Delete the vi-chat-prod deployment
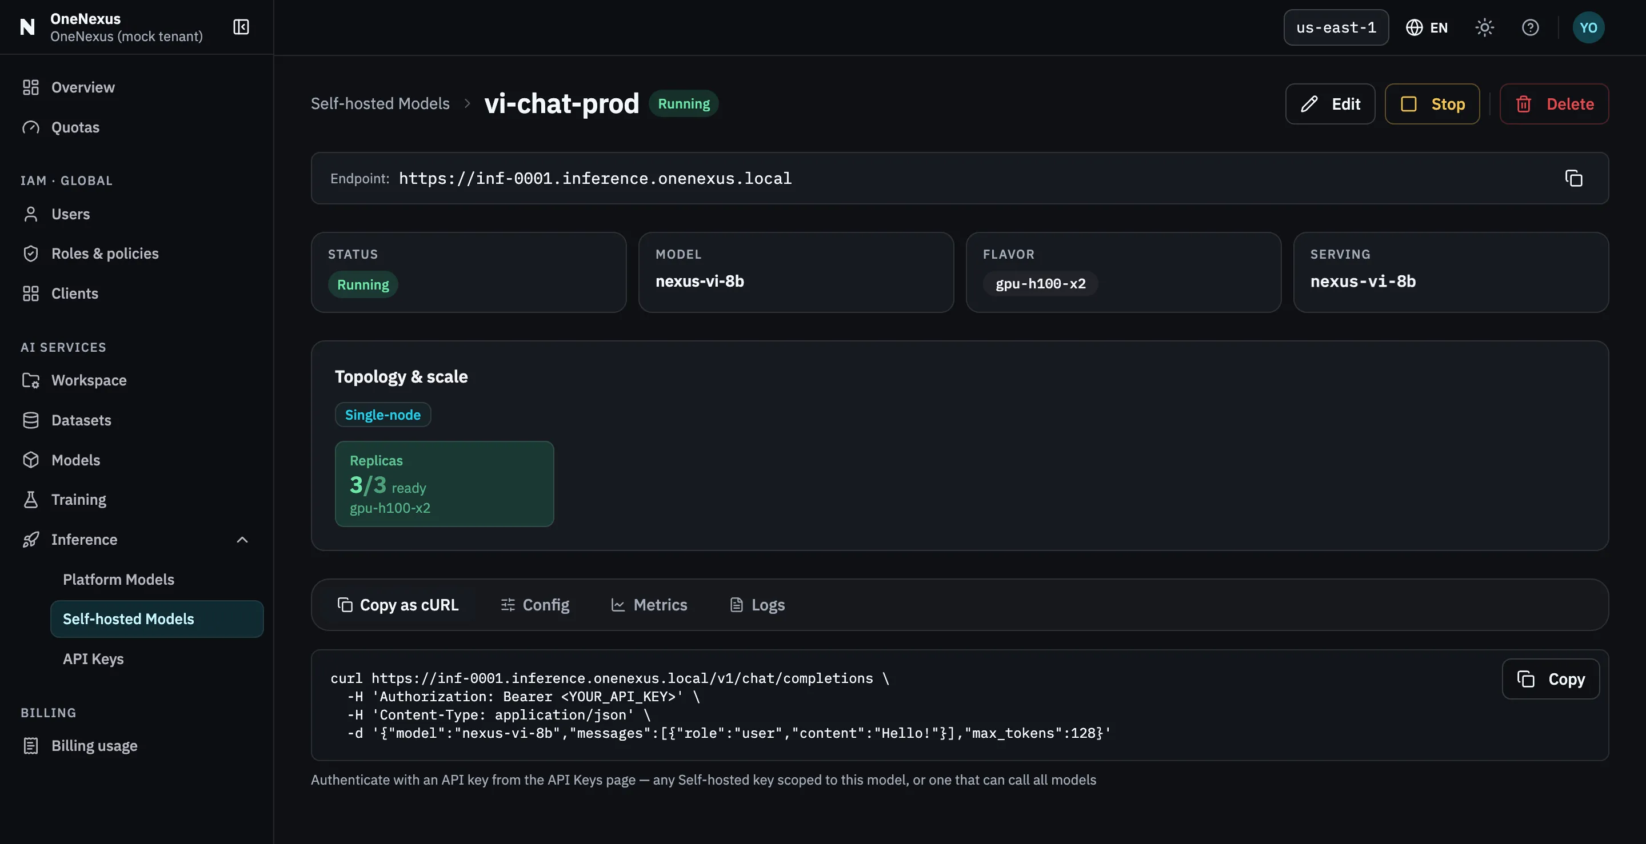Screen dimensions: 1646x844 point(1554,104)
